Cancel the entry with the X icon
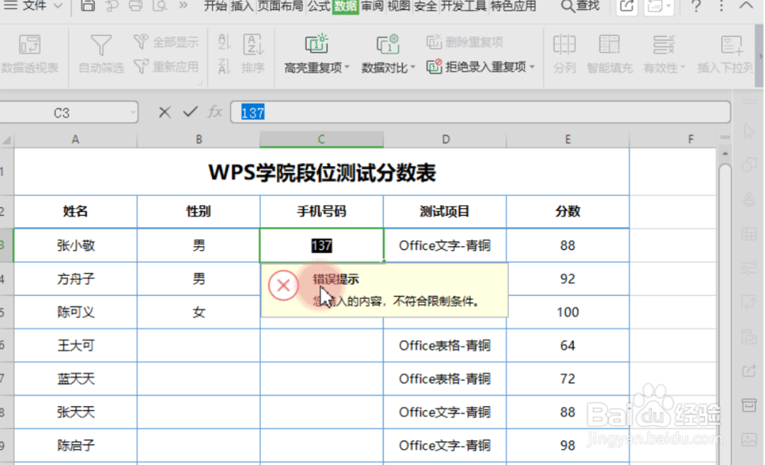The width and height of the screenshot is (765, 465). [164, 112]
